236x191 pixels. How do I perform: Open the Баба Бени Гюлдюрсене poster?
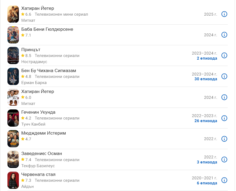(x=13, y=35)
